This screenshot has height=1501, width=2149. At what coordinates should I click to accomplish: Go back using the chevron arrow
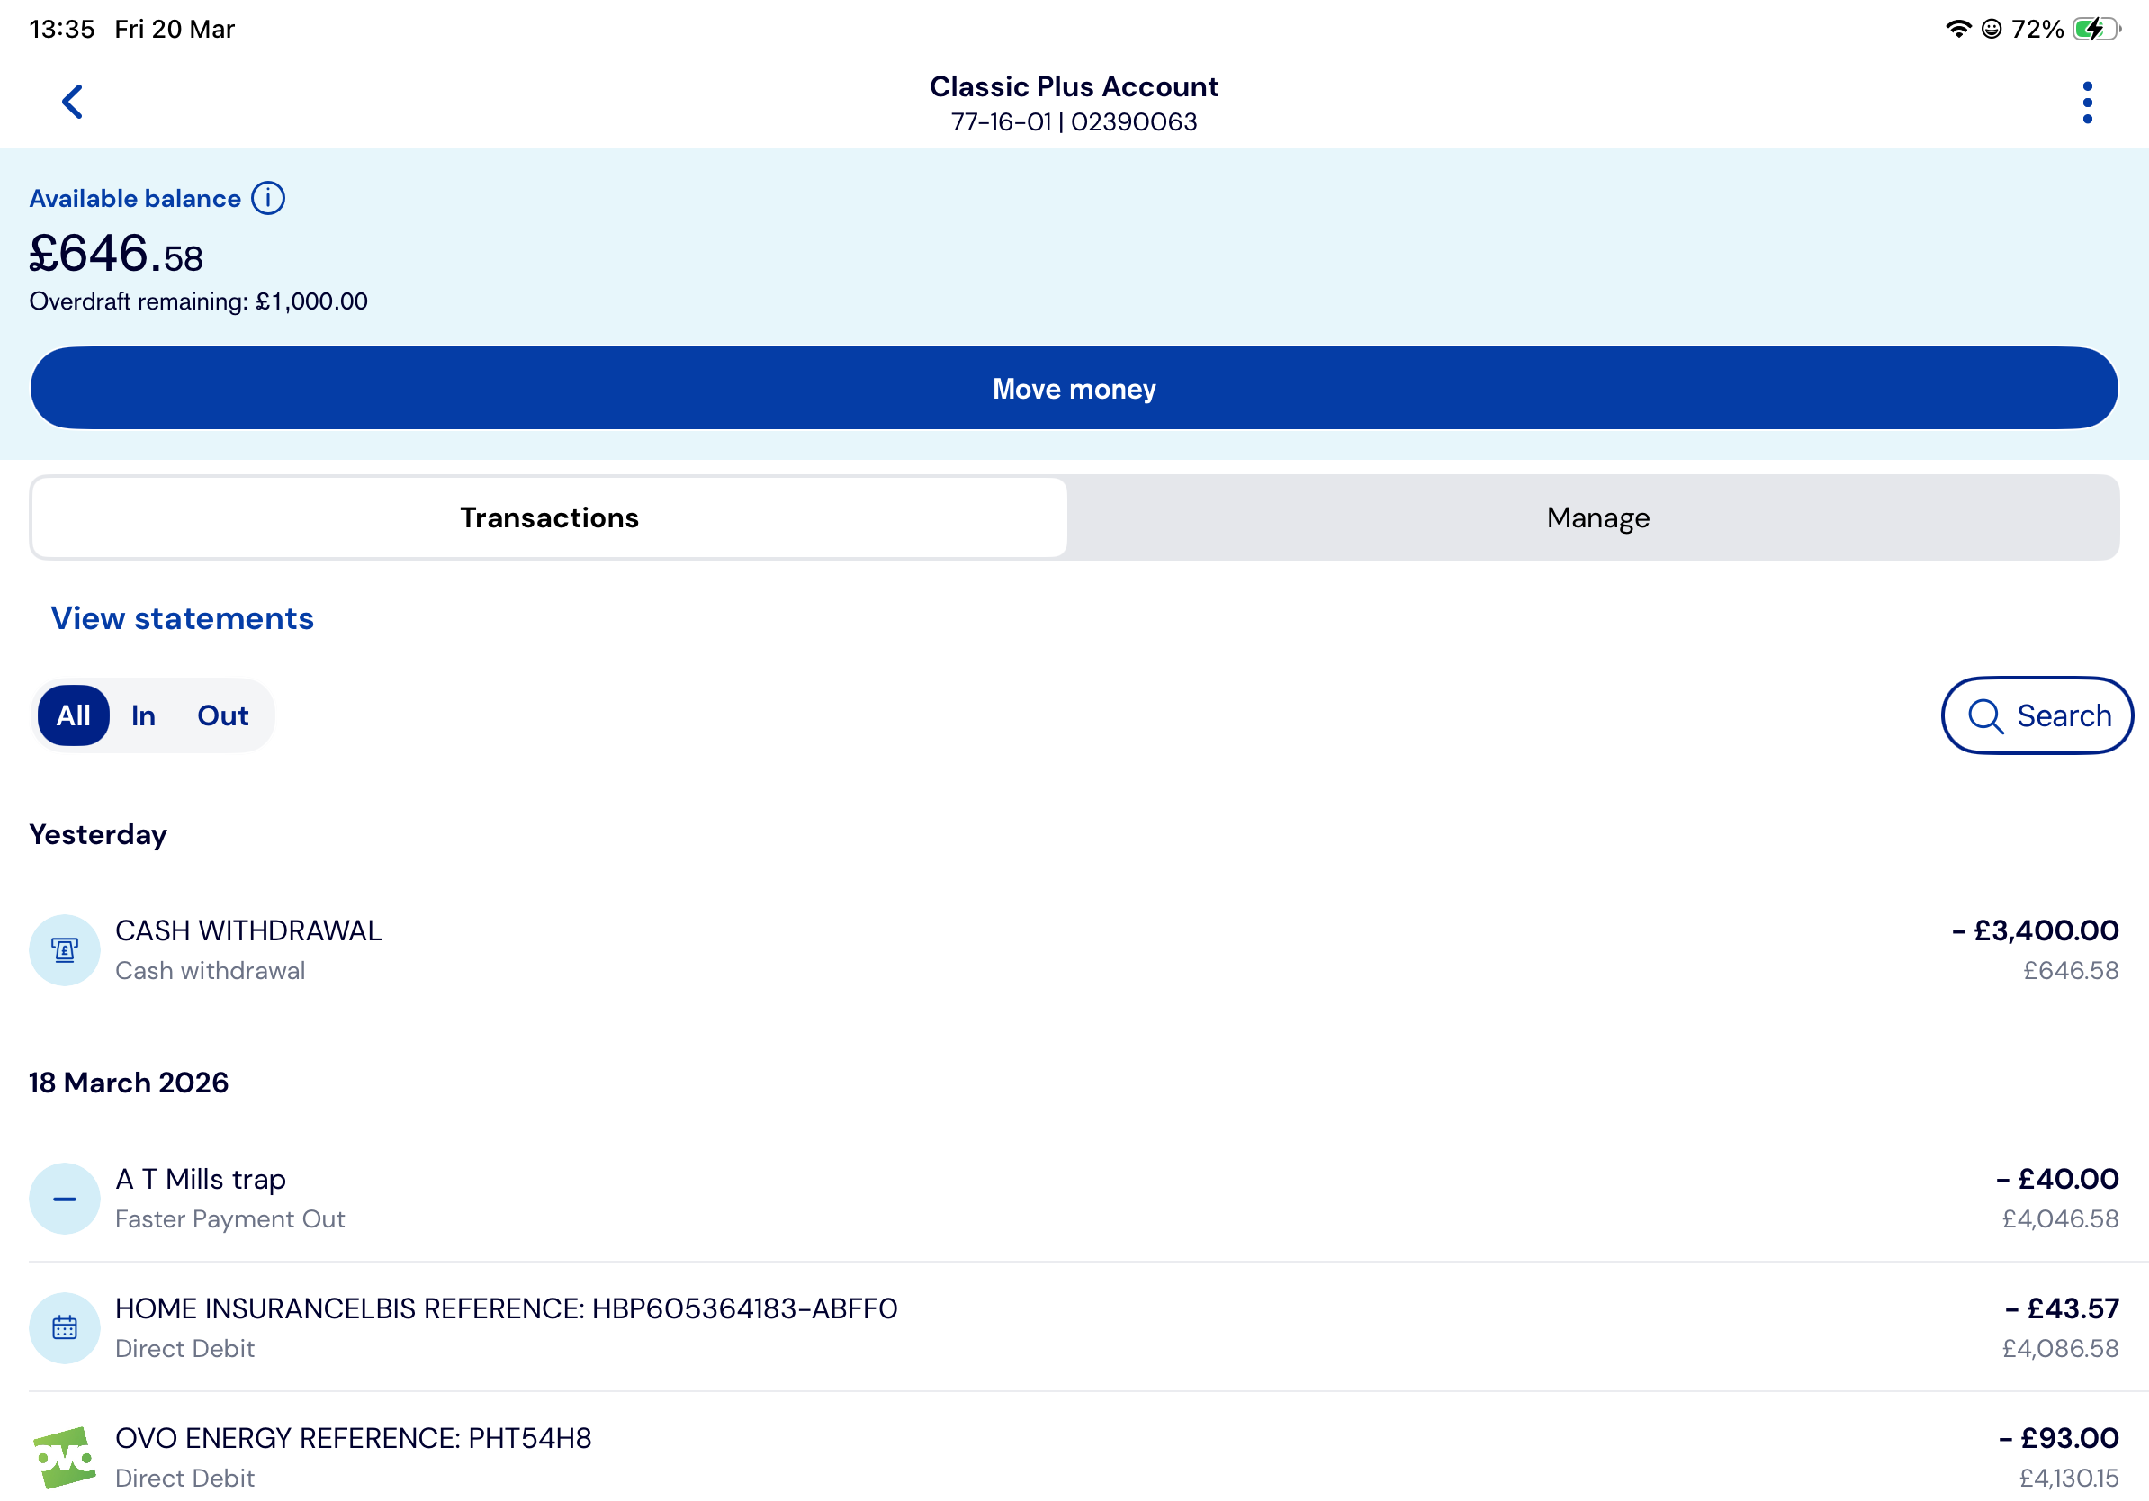coord(72,102)
